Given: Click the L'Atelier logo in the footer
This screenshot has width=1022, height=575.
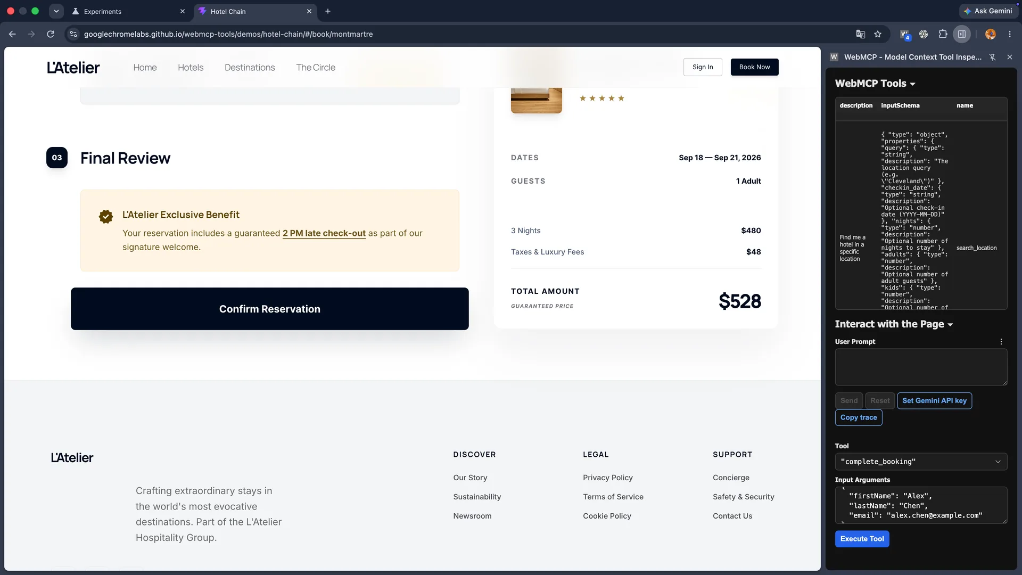Looking at the screenshot, I should coord(72,458).
